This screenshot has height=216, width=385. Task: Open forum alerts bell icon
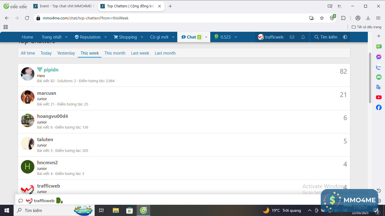(303, 37)
